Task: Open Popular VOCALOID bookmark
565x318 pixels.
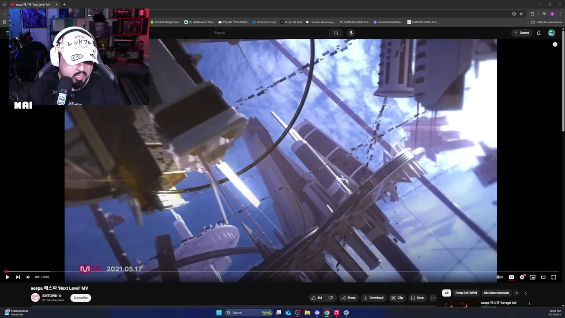Action: (x=234, y=22)
